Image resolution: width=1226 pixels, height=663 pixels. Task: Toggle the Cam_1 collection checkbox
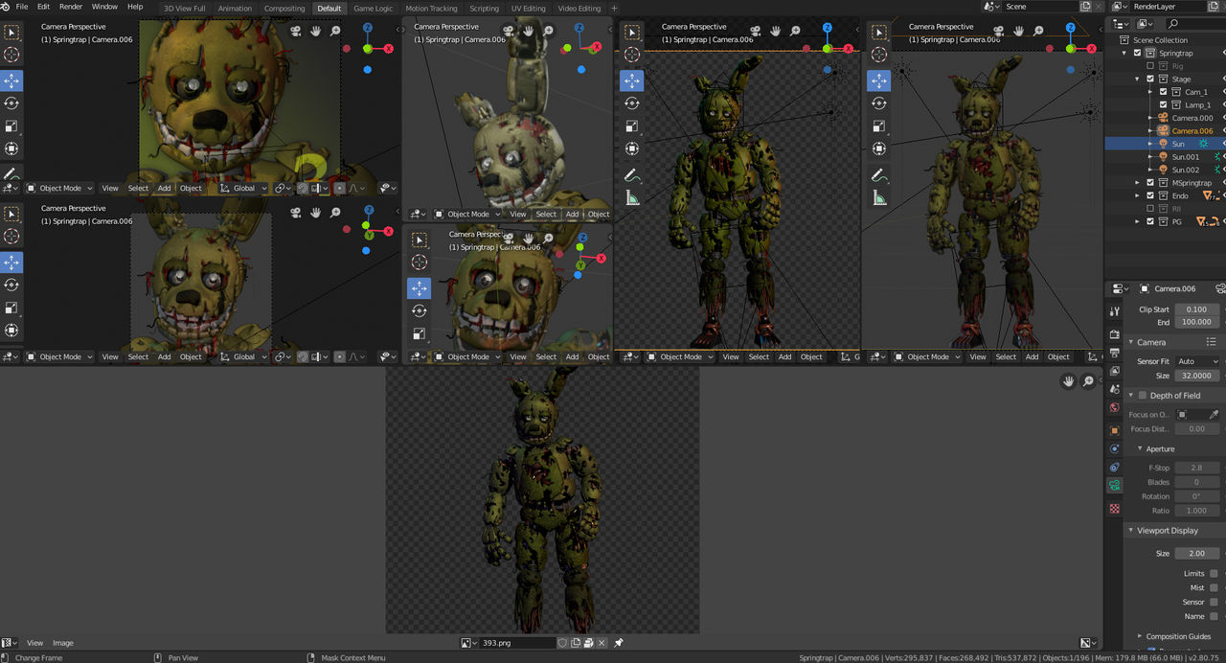tap(1164, 92)
